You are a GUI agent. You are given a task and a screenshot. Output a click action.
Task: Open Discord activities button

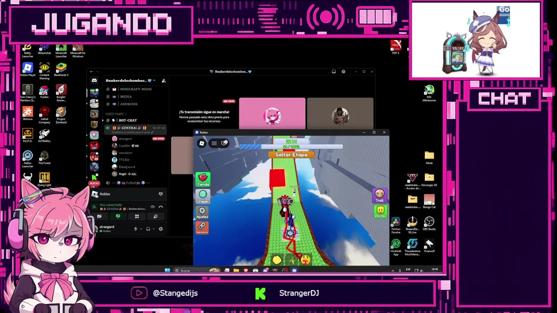(x=137, y=216)
